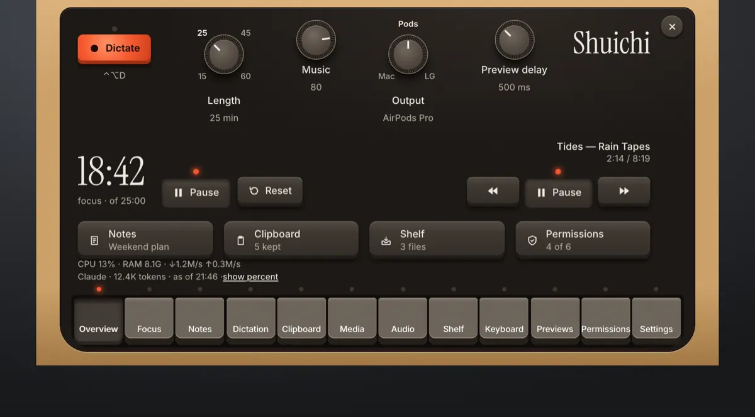Click the music level value 80
This screenshot has height=417, width=755.
click(x=316, y=87)
